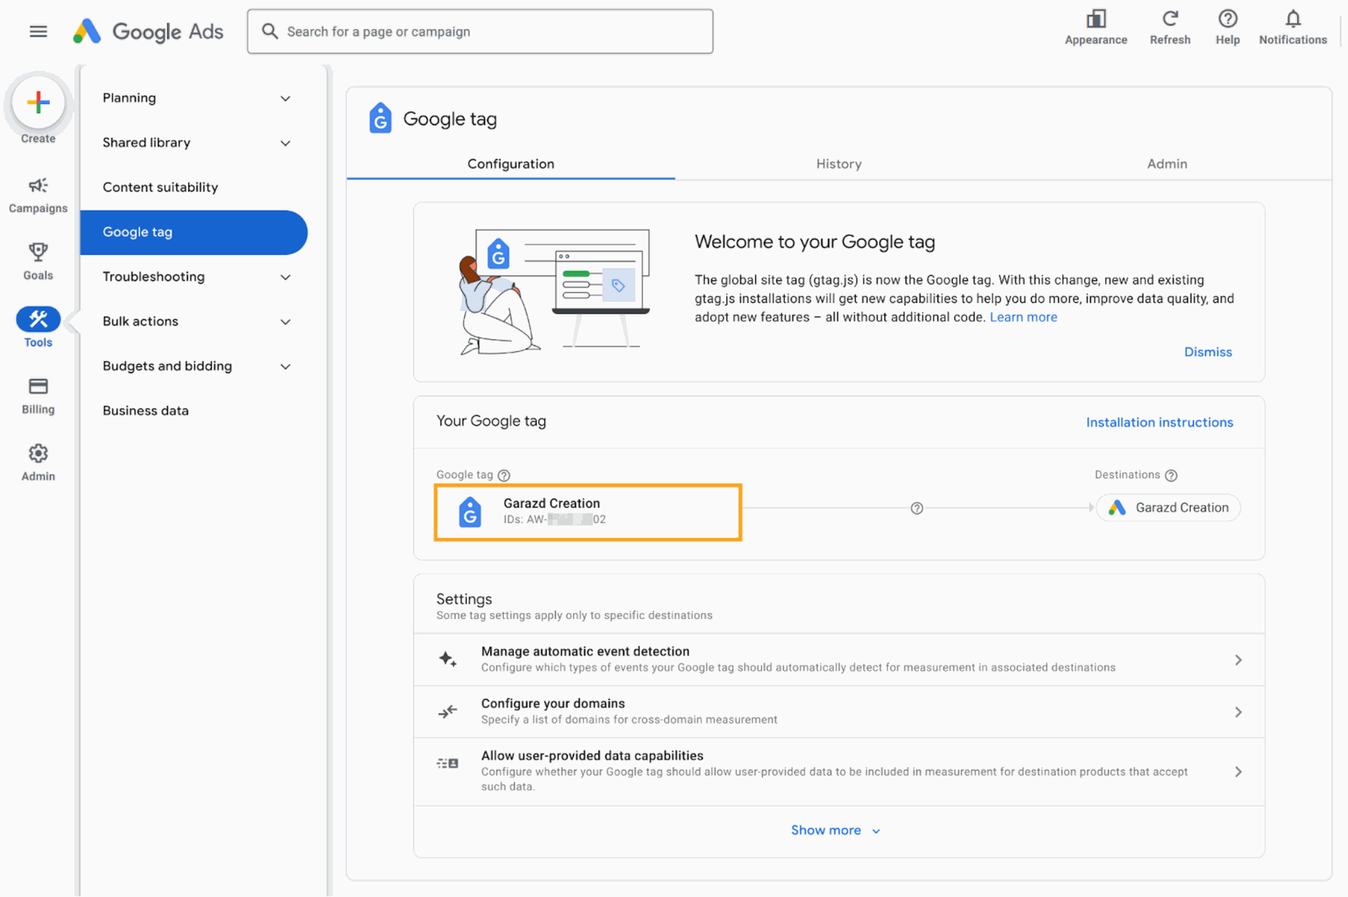Click the help icon on the connector line

917,508
